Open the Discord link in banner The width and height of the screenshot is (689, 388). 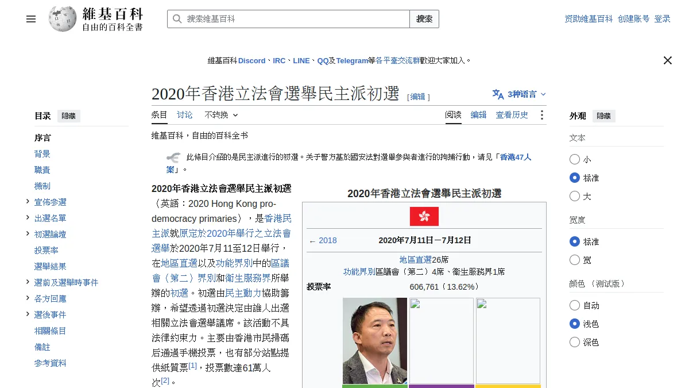click(252, 60)
